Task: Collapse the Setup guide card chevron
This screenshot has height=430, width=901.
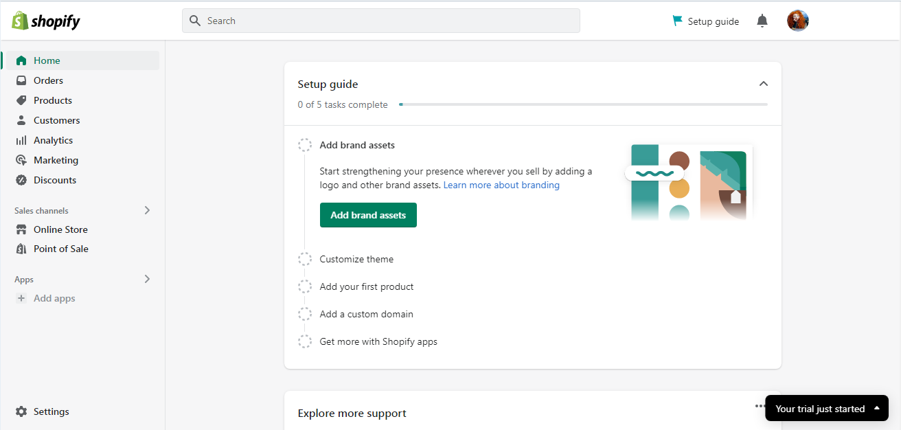Action: tap(763, 84)
